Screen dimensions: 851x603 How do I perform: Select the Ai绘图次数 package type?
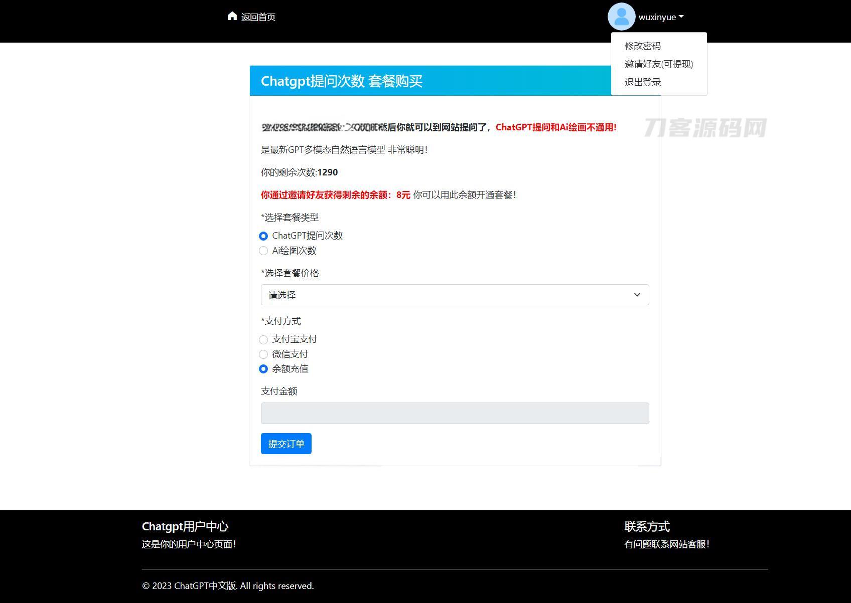click(263, 251)
